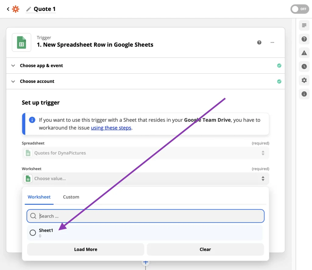312x270 pixels.
Task: Expand Choose account section
Action: tap(145, 81)
